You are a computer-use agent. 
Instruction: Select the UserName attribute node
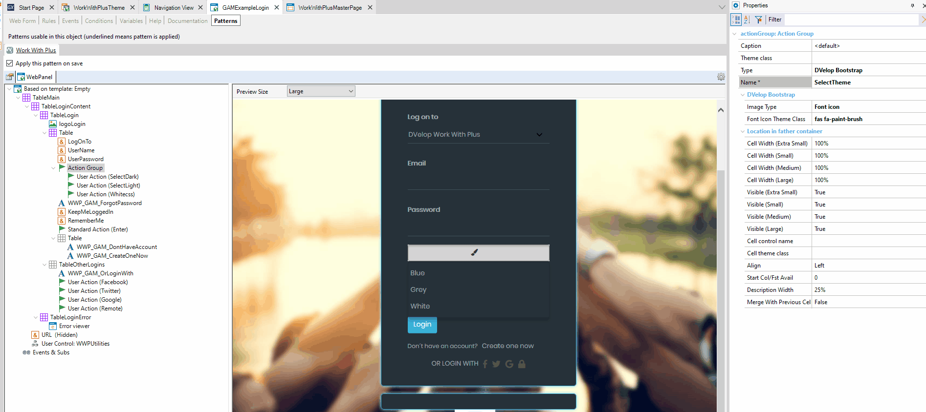point(81,150)
